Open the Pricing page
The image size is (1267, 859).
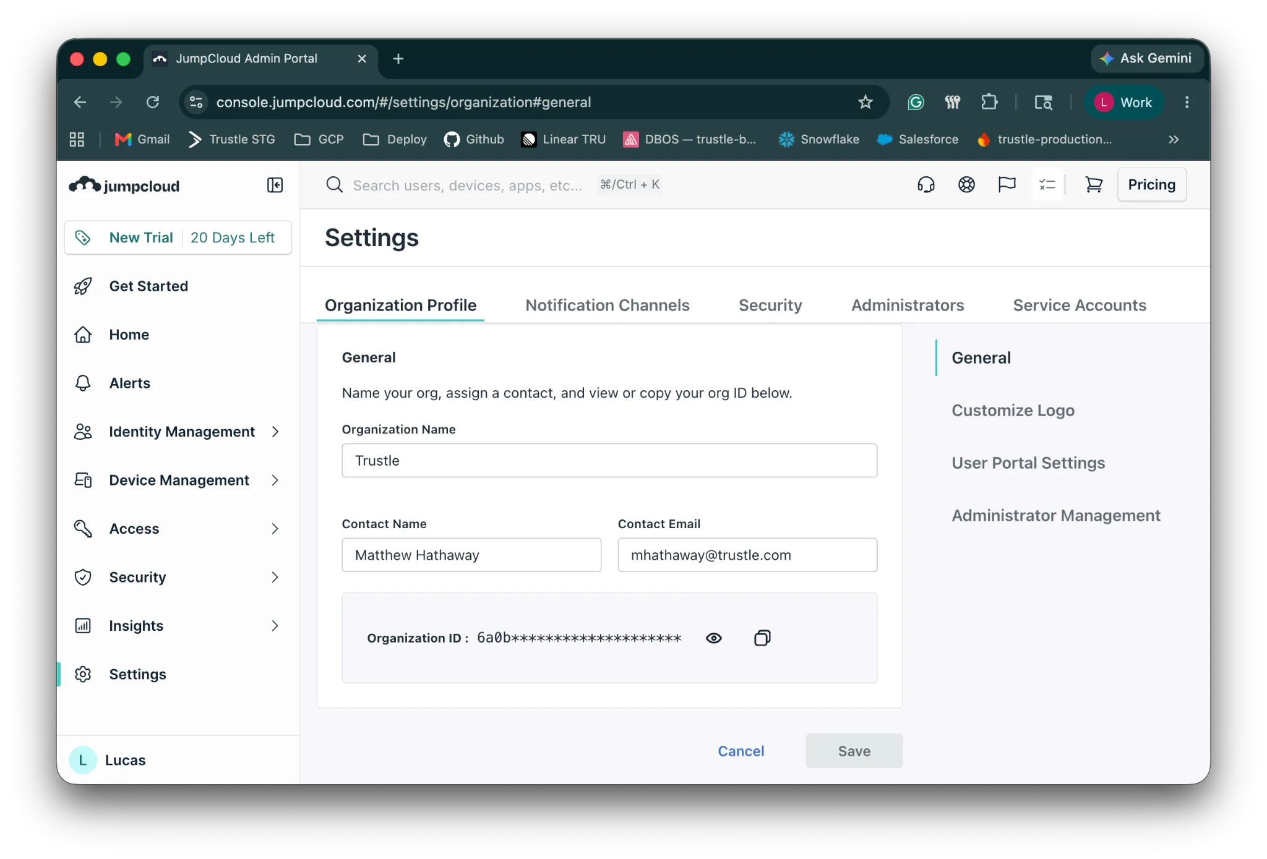pos(1151,184)
